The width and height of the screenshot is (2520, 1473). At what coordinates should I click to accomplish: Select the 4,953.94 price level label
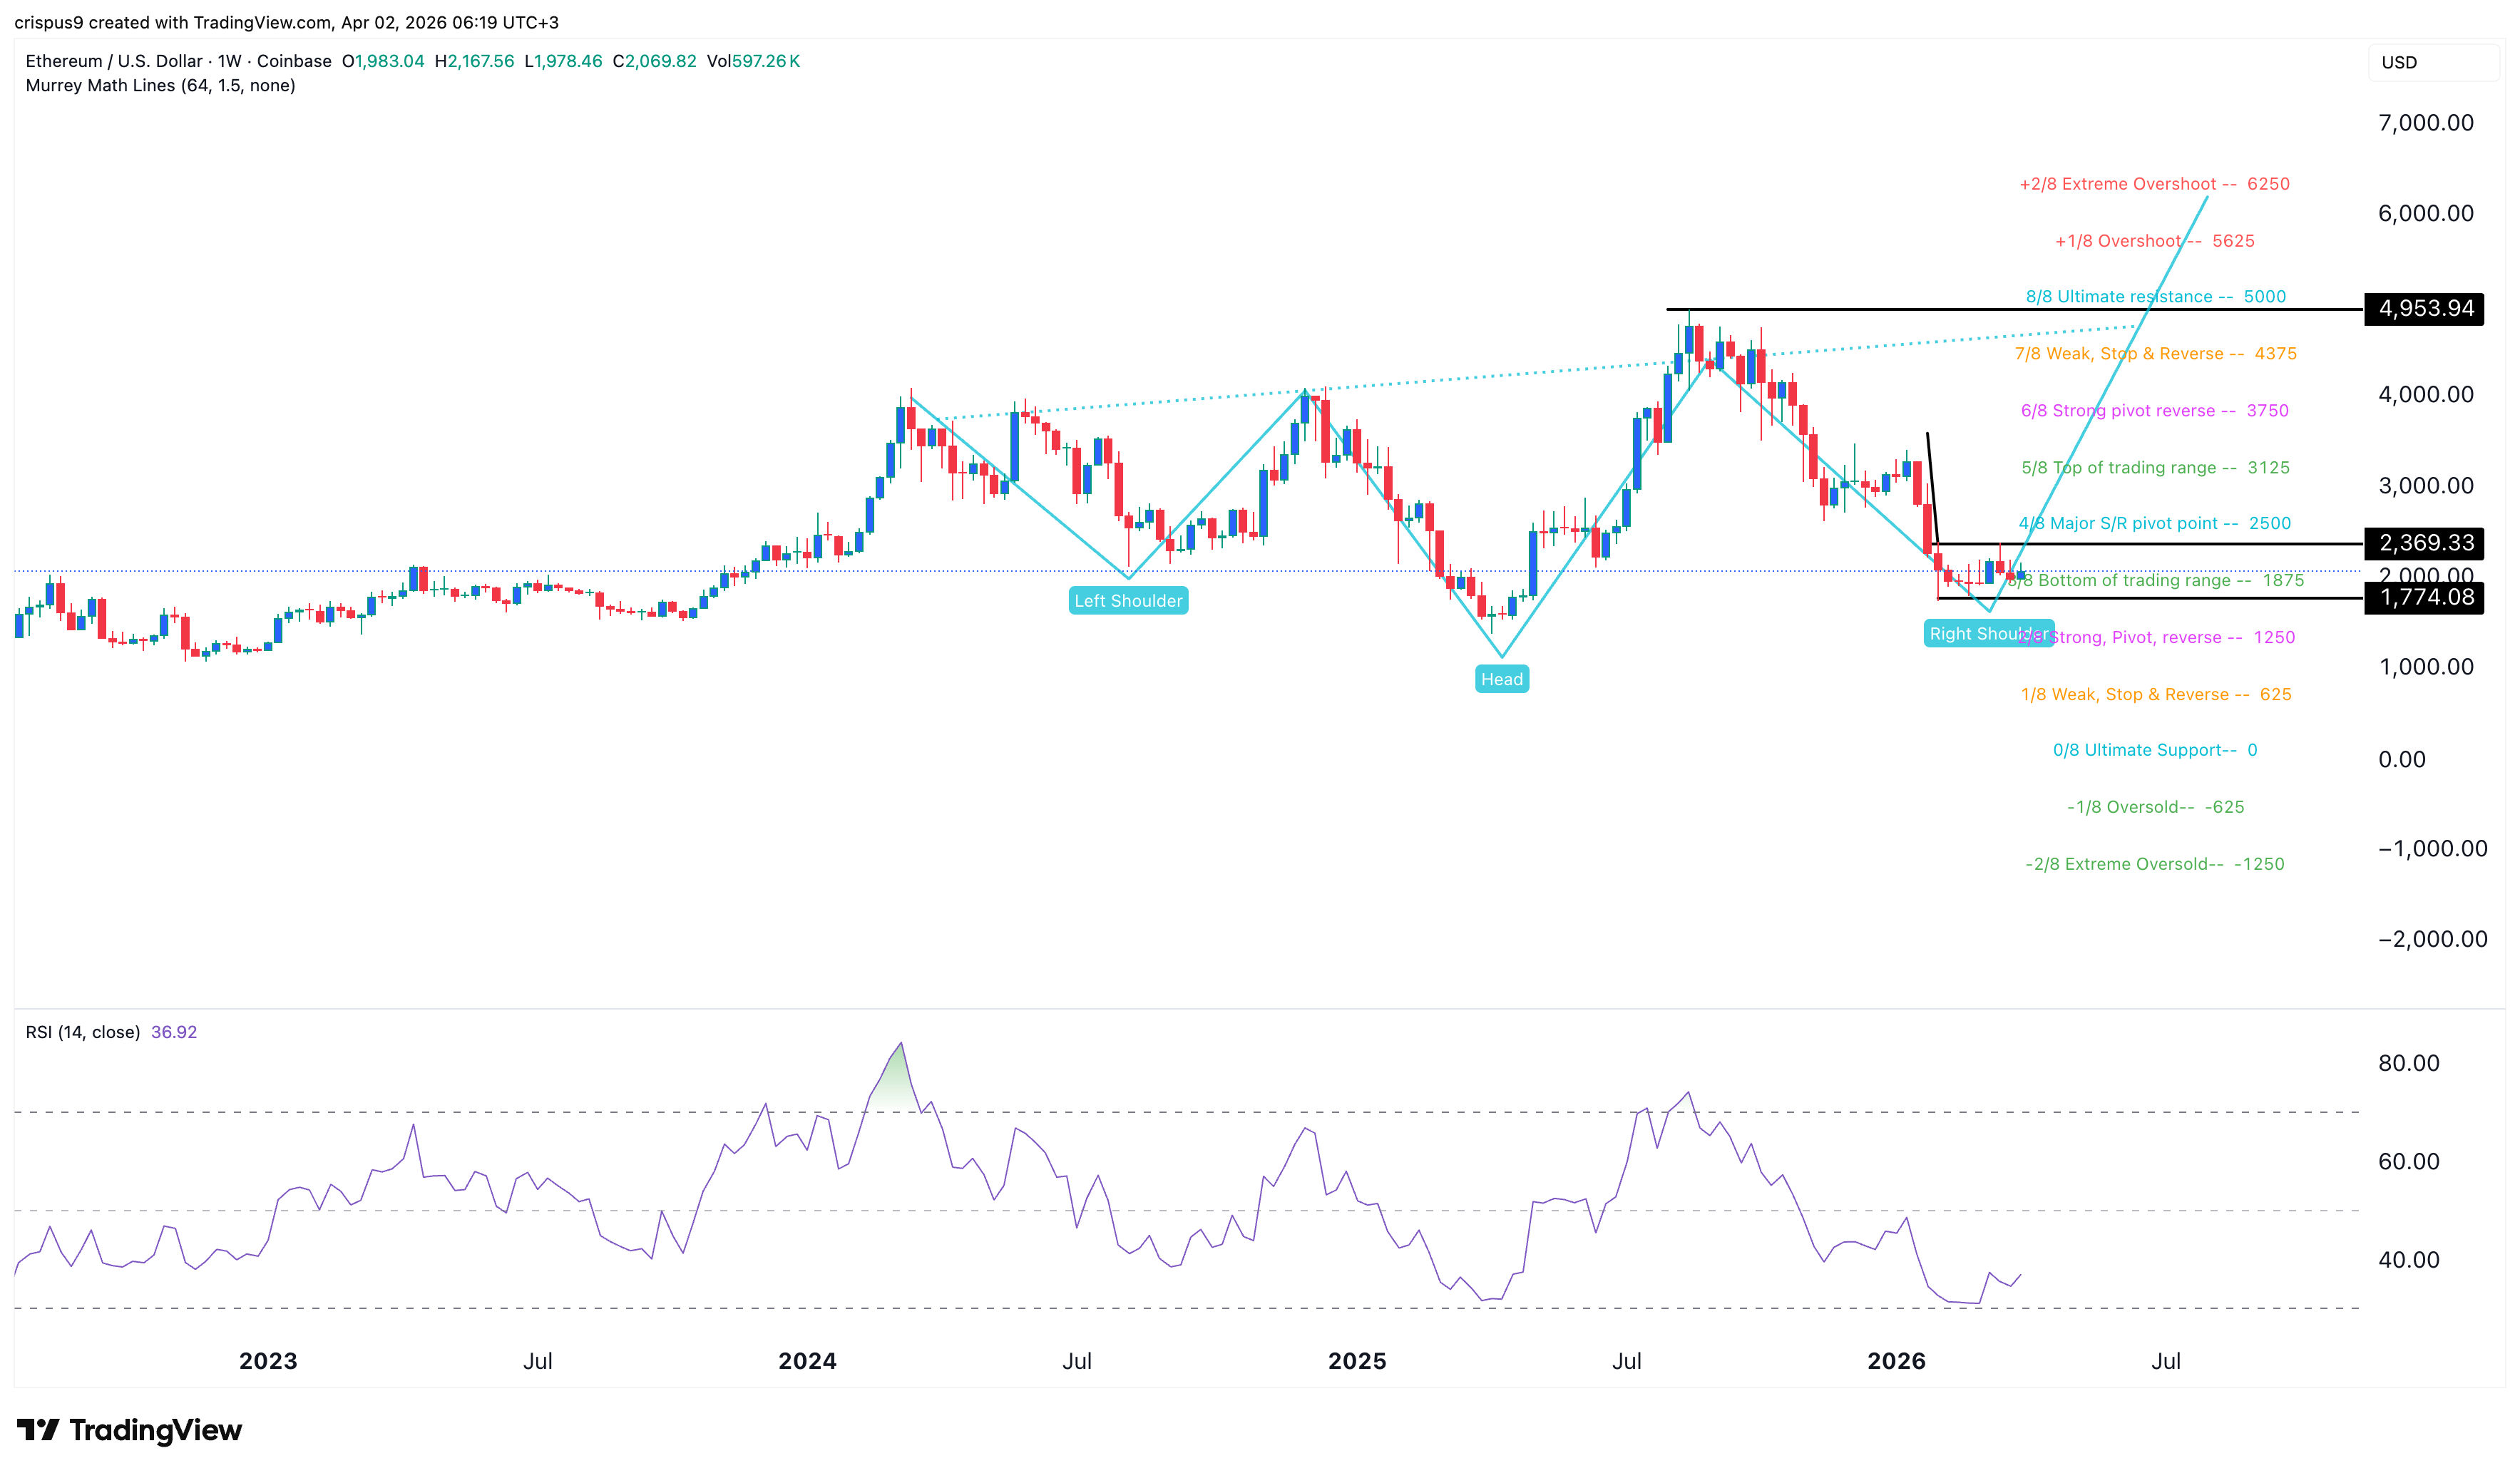coord(2424,309)
